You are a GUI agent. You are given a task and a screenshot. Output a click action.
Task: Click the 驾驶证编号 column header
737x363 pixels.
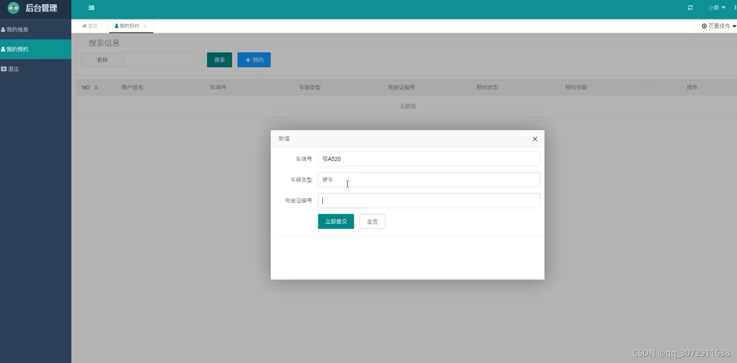coord(401,87)
